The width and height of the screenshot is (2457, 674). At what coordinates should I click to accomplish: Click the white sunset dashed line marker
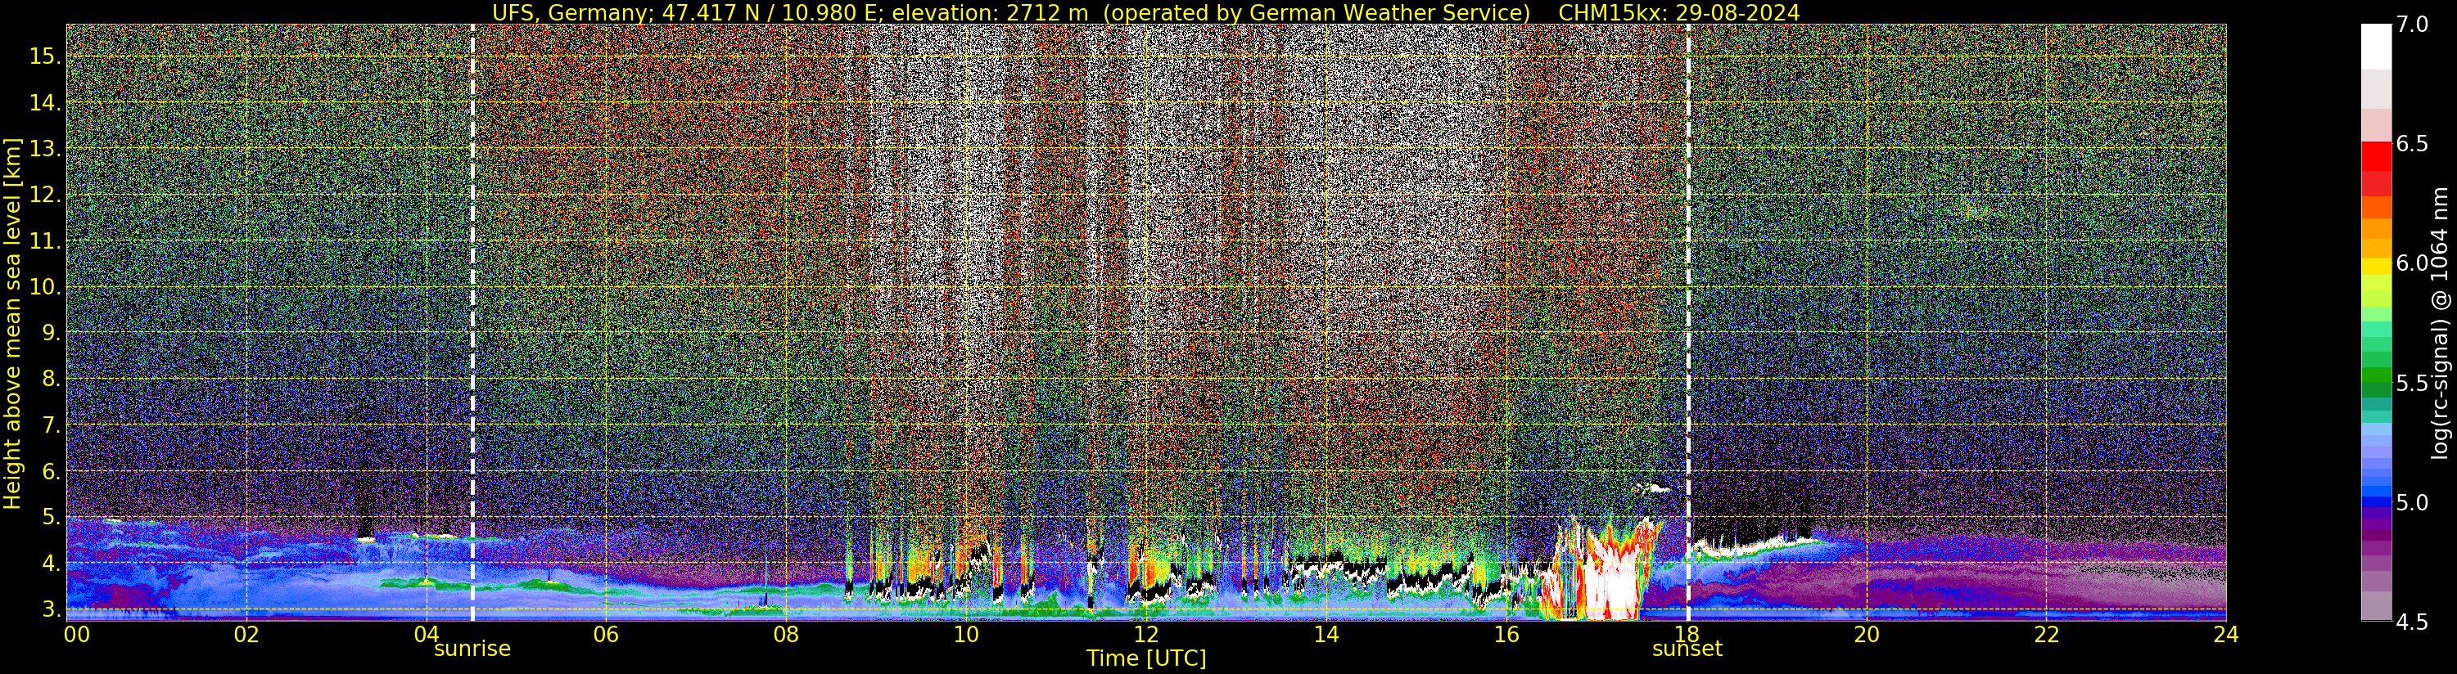[x=1688, y=322]
